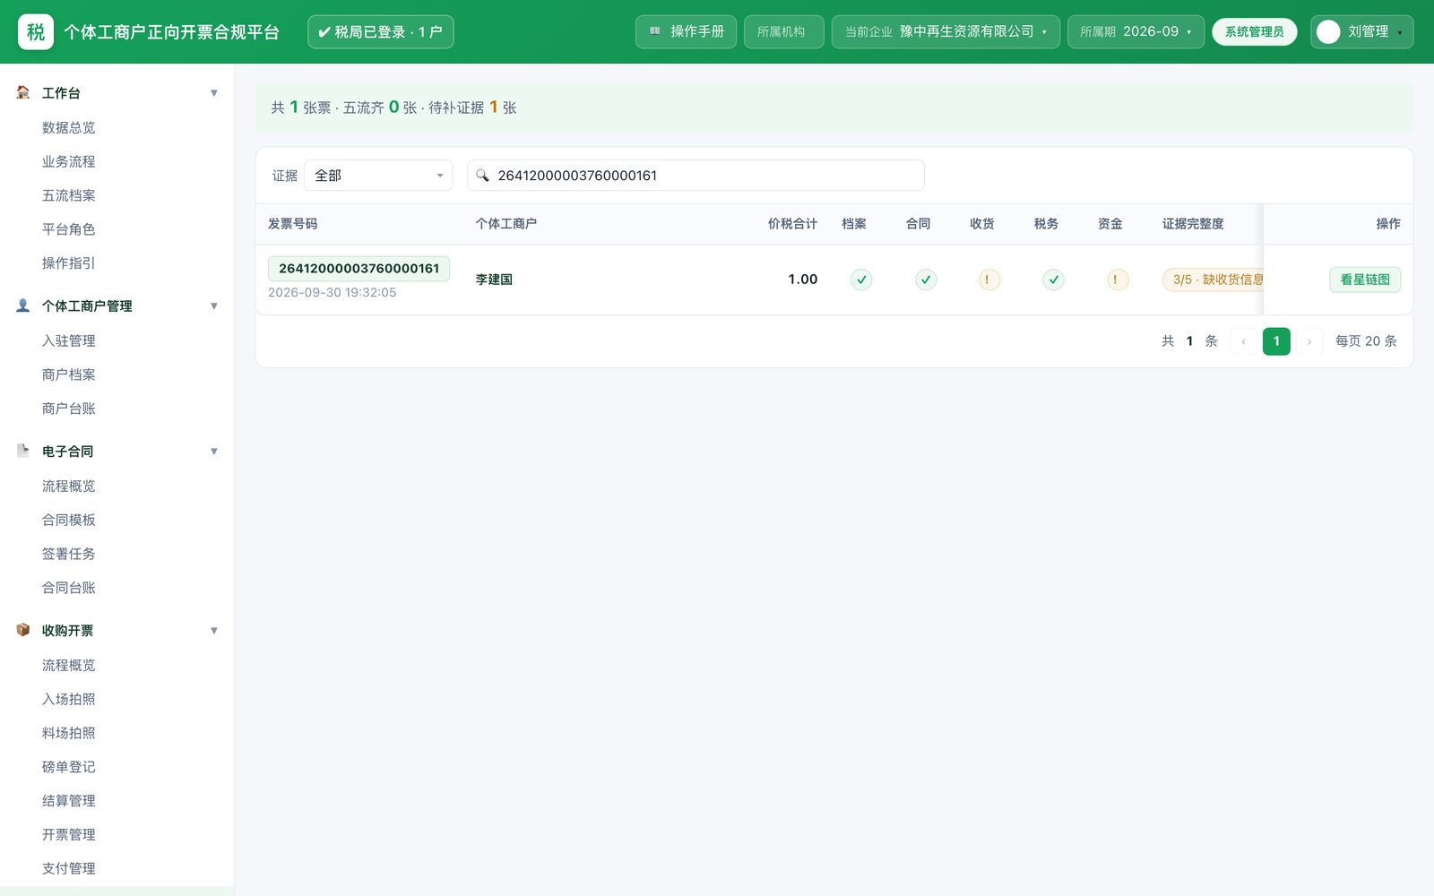Viewport: 1434px width, 896px height.
Task: Open the 每页 20 条 page size selector
Action: tap(1366, 341)
